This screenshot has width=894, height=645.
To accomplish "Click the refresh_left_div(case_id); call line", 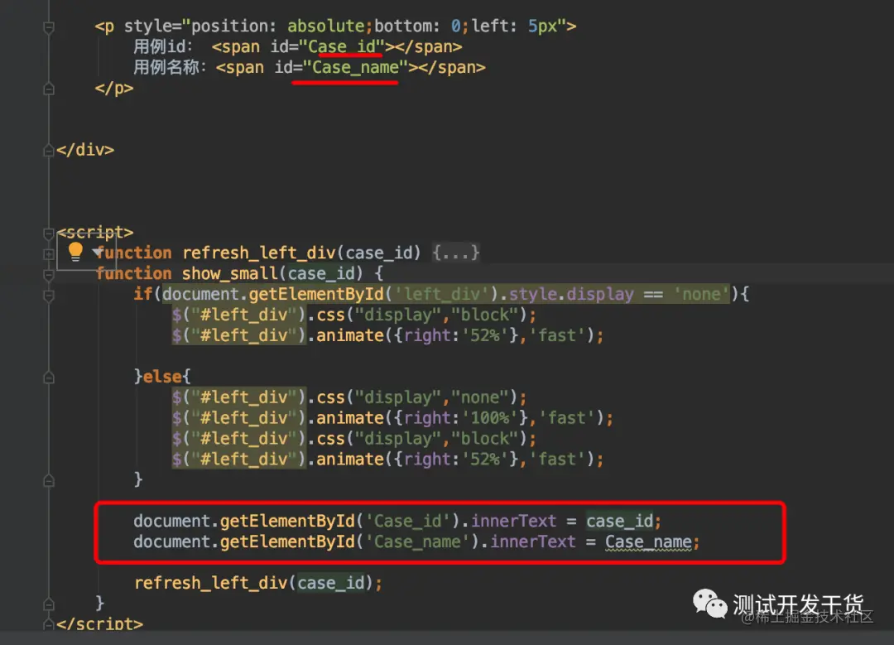I will pos(258,583).
